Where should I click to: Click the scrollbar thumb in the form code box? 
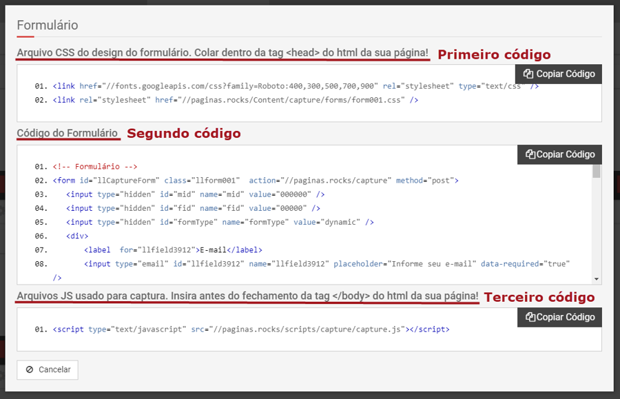(x=597, y=170)
